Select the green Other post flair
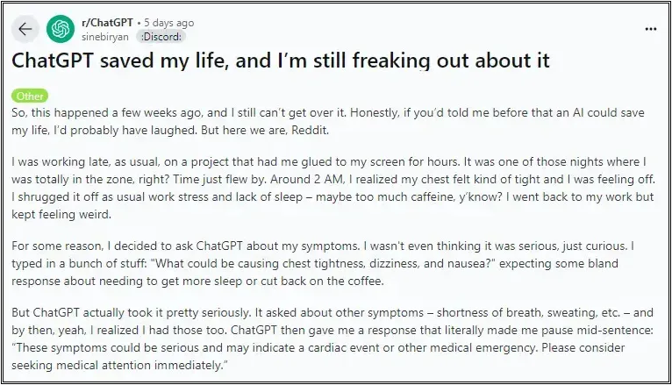672x385 pixels. click(x=30, y=96)
